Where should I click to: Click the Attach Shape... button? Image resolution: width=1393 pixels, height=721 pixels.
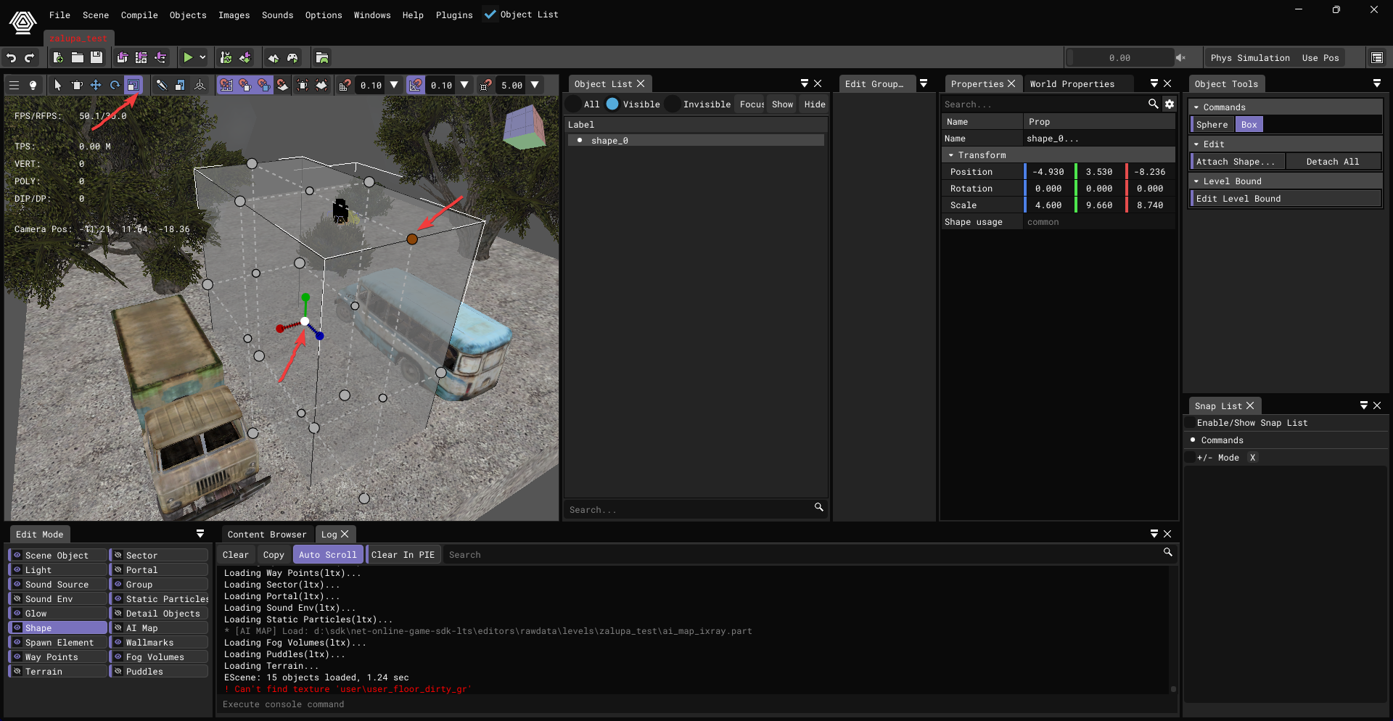1238,162
